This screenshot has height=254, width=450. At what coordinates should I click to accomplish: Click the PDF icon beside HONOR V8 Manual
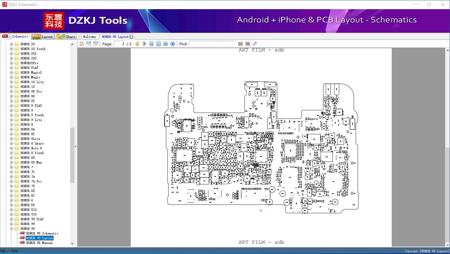pyautogui.click(x=22, y=243)
